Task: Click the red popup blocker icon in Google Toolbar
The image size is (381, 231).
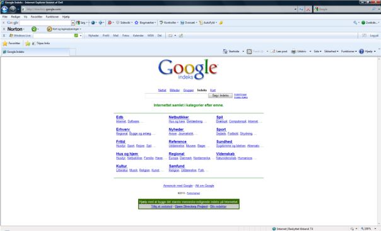Action: (x=110, y=23)
